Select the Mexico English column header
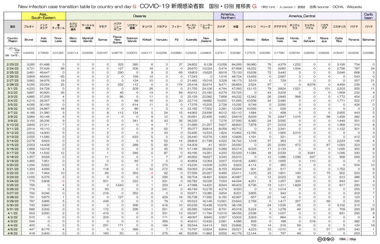Viewport: 380px width, 244px height. coord(250,40)
